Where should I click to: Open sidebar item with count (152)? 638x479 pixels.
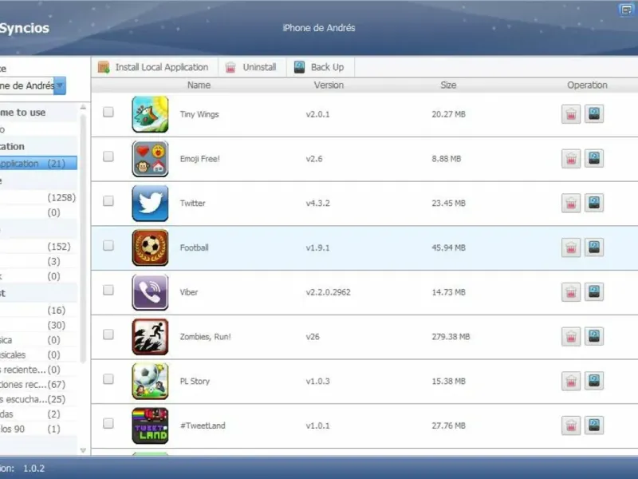[x=38, y=247]
